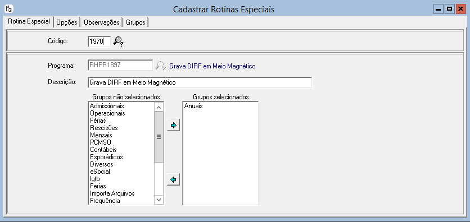Click the Programa lookup magnifier icon
Image resolution: width=470 pixels, height=222 pixels.
[x=160, y=66]
